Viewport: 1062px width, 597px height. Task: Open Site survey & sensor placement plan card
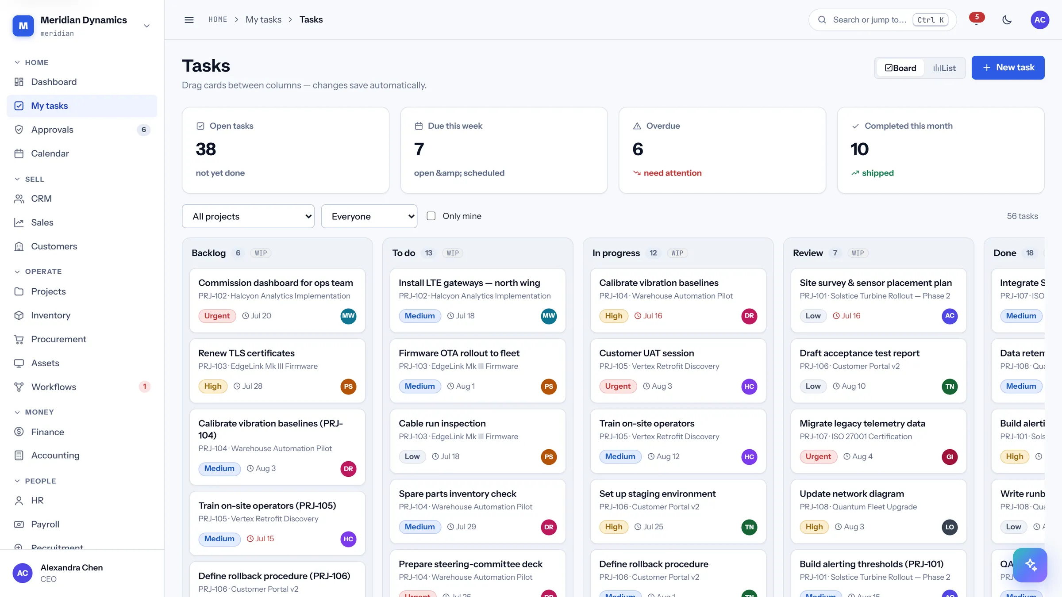[x=878, y=300]
